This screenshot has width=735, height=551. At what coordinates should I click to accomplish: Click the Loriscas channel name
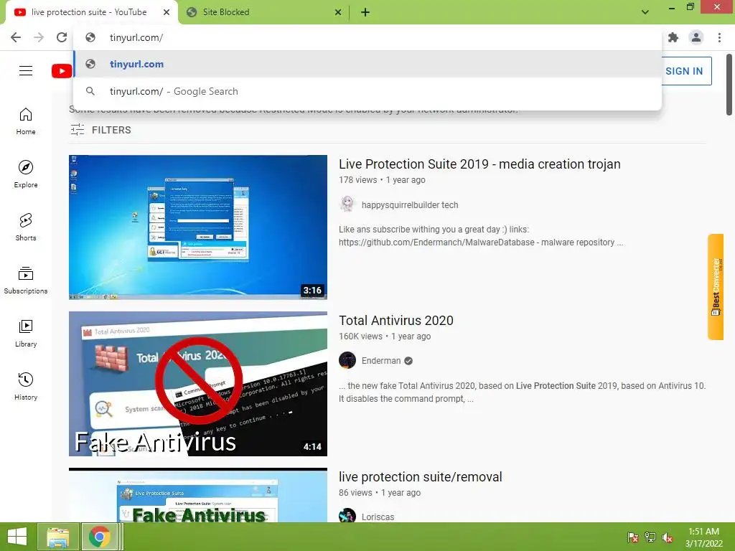point(378,517)
